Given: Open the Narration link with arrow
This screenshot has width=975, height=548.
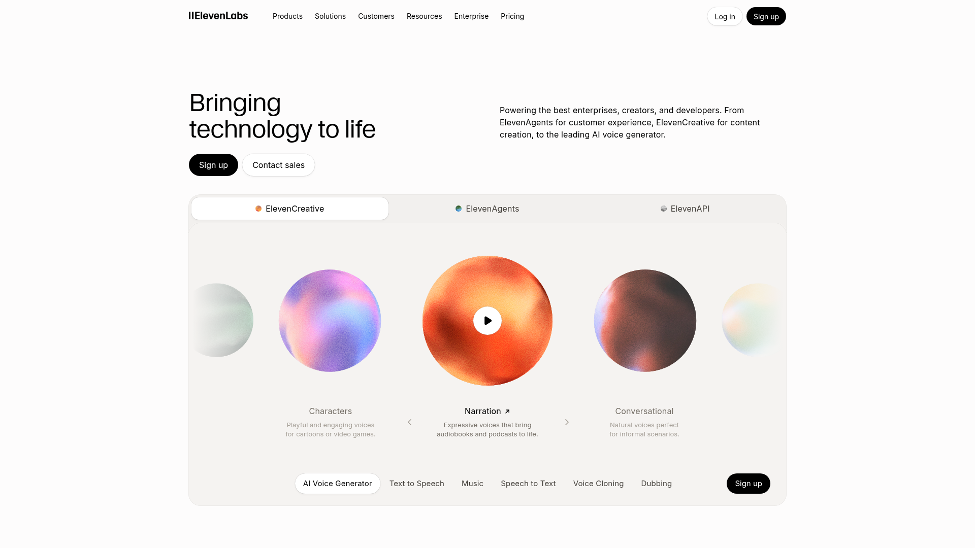Looking at the screenshot, I should click(x=487, y=411).
